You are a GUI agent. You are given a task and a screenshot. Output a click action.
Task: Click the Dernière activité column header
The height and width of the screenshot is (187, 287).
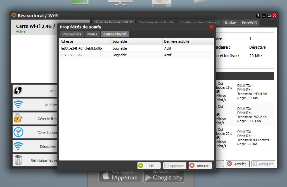[x=188, y=41]
